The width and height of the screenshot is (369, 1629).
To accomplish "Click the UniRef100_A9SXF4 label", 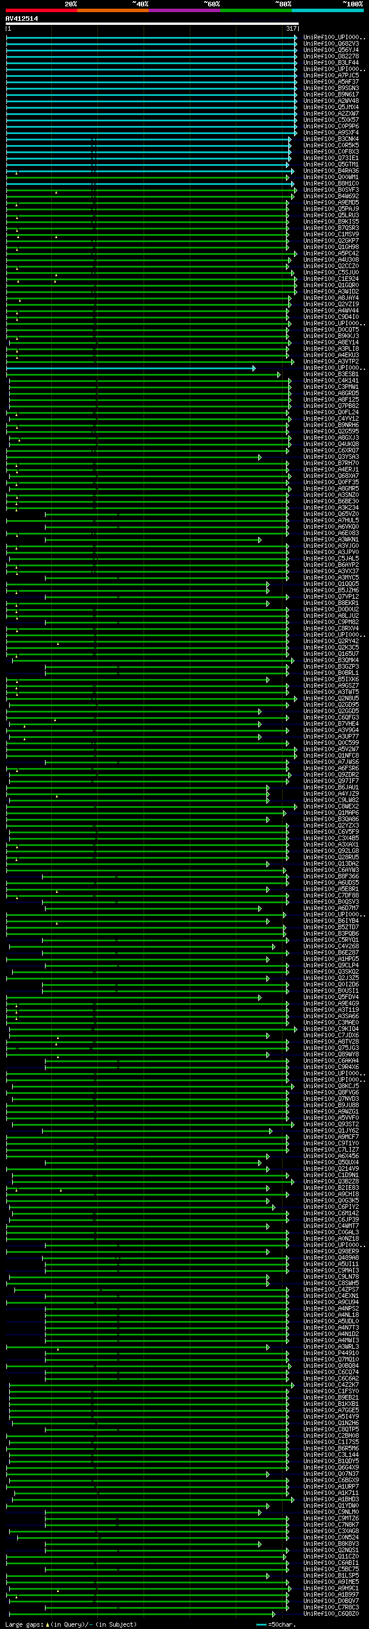I will (x=331, y=133).
